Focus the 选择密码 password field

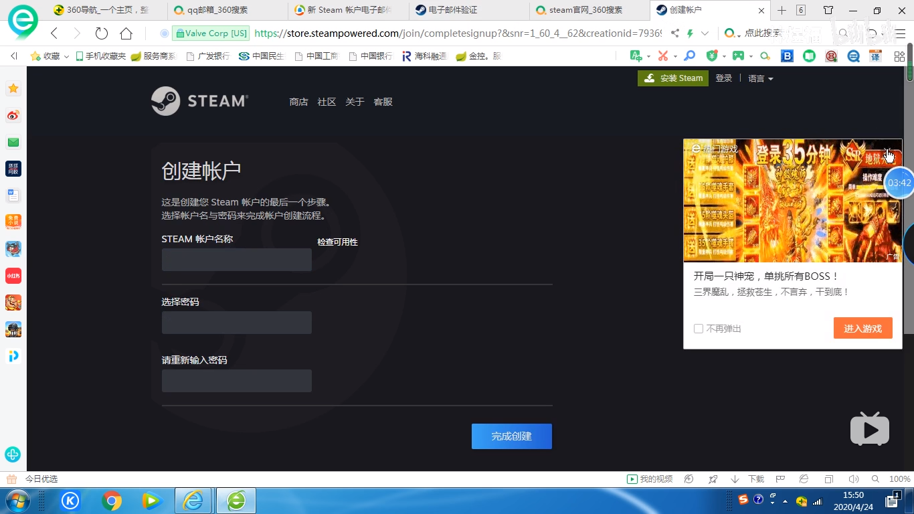click(x=237, y=323)
